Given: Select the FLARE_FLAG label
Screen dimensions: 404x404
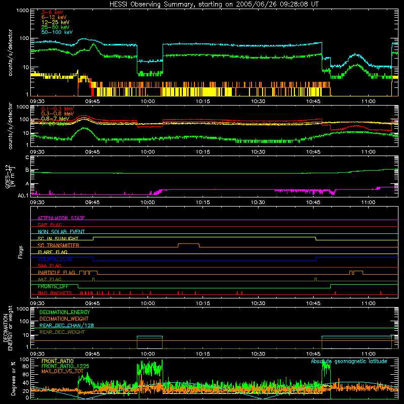Looking at the screenshot, I should pyautogui.click(x=53, y=252).
